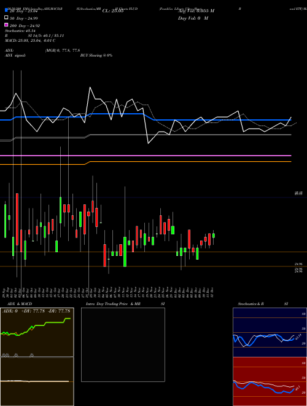Image resolution: width=307 pixels, height=406 pixels.
Task: Click the last green candle on the chart
Action: tap(214, 236)
